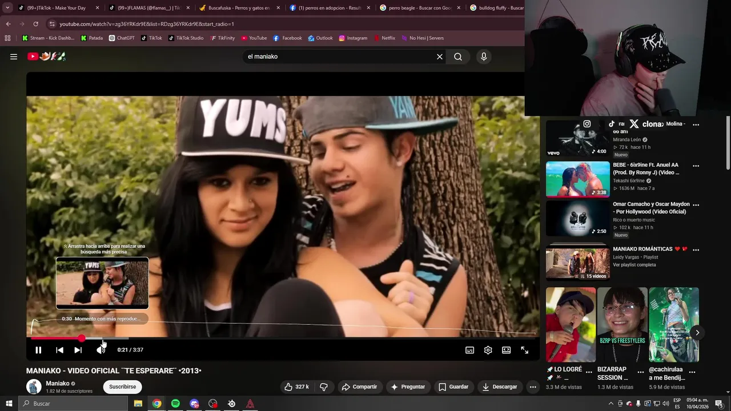Open Netflix bookmark
This screenshot has width=731, height=411.
[384, 38]
